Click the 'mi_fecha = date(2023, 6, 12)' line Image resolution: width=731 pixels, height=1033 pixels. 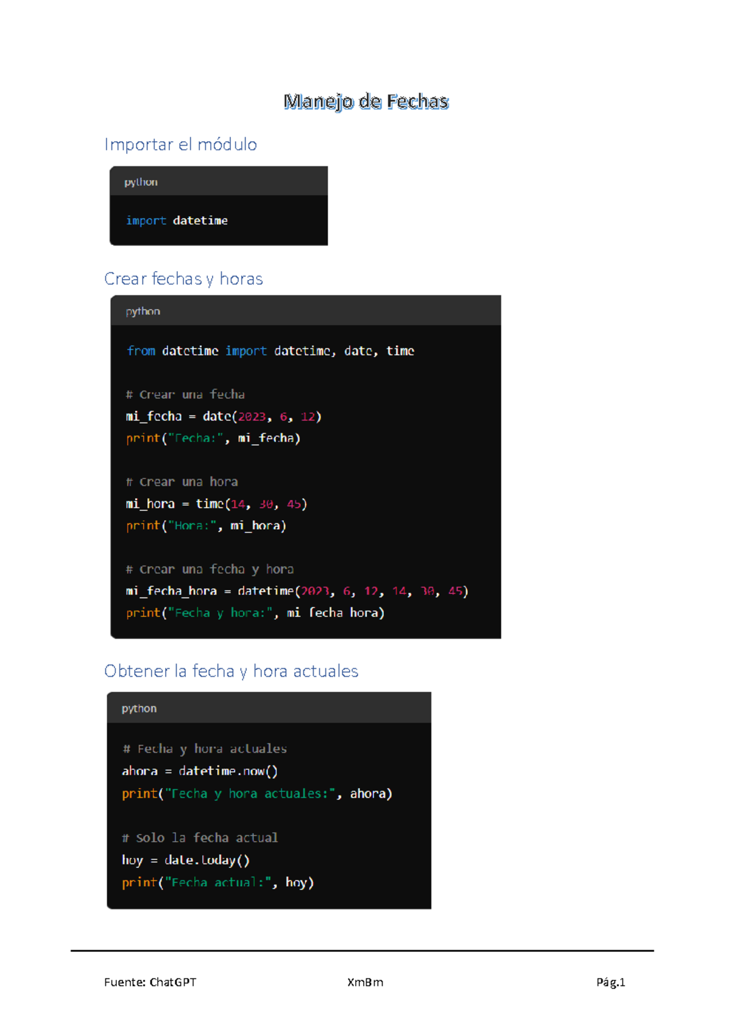[224, 417]
